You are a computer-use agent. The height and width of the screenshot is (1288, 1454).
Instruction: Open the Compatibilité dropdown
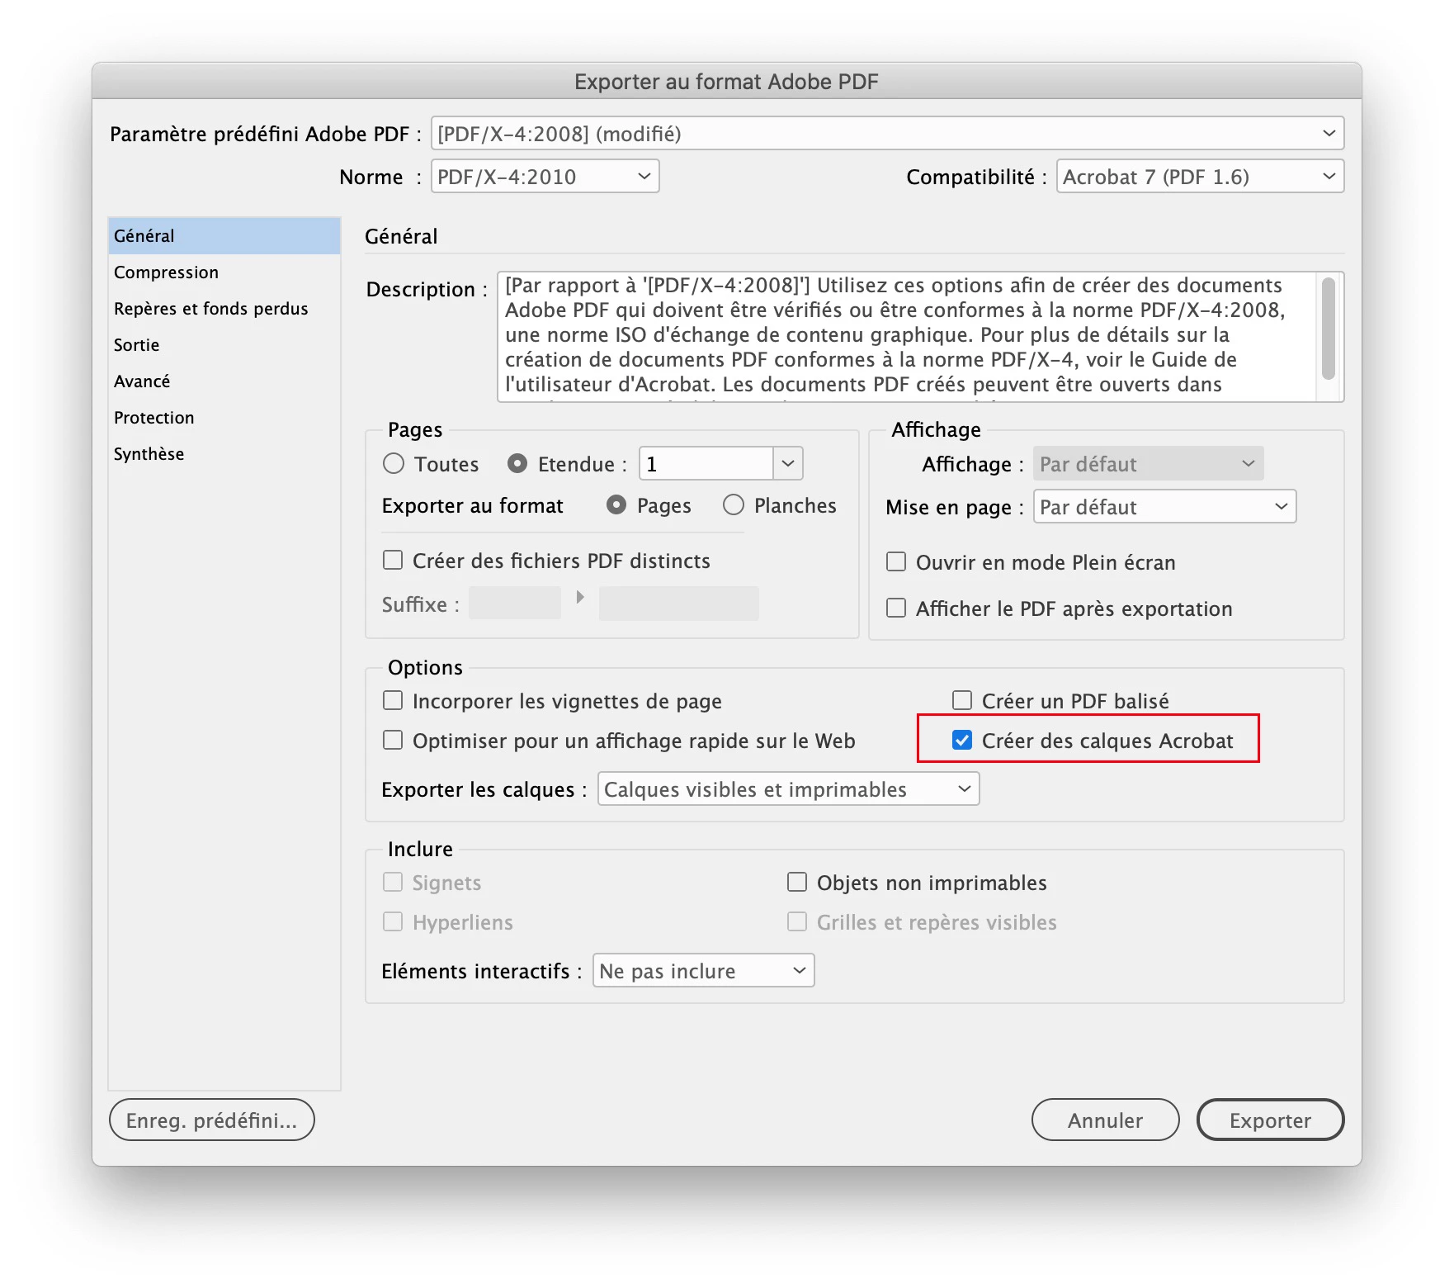1200,176
